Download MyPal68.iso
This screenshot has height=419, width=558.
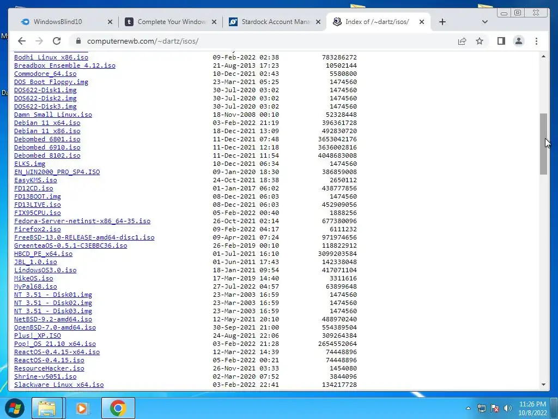click(35, 286)
